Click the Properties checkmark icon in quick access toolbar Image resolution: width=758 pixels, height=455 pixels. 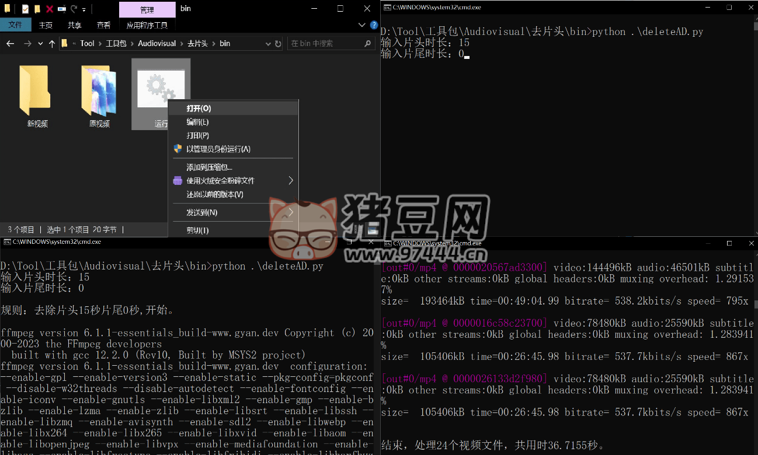point(26,9)
